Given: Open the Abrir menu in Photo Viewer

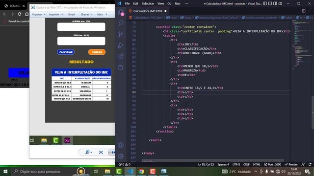Looking at the screenshot, I should (102, 14).
